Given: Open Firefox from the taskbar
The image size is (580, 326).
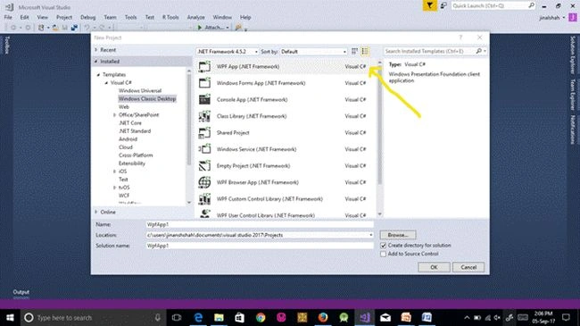Looking at the screenshot, I should [x=323, y=317].
